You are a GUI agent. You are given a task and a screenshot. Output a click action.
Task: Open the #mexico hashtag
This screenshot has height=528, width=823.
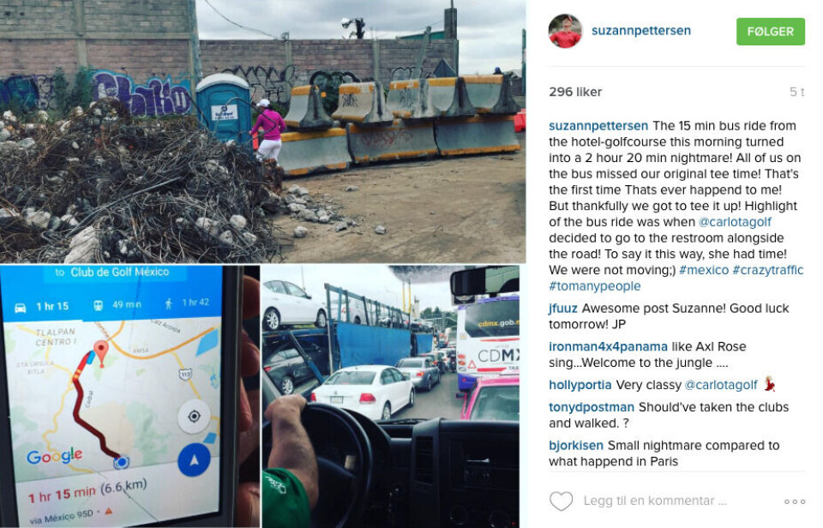[x=704, y=270]
